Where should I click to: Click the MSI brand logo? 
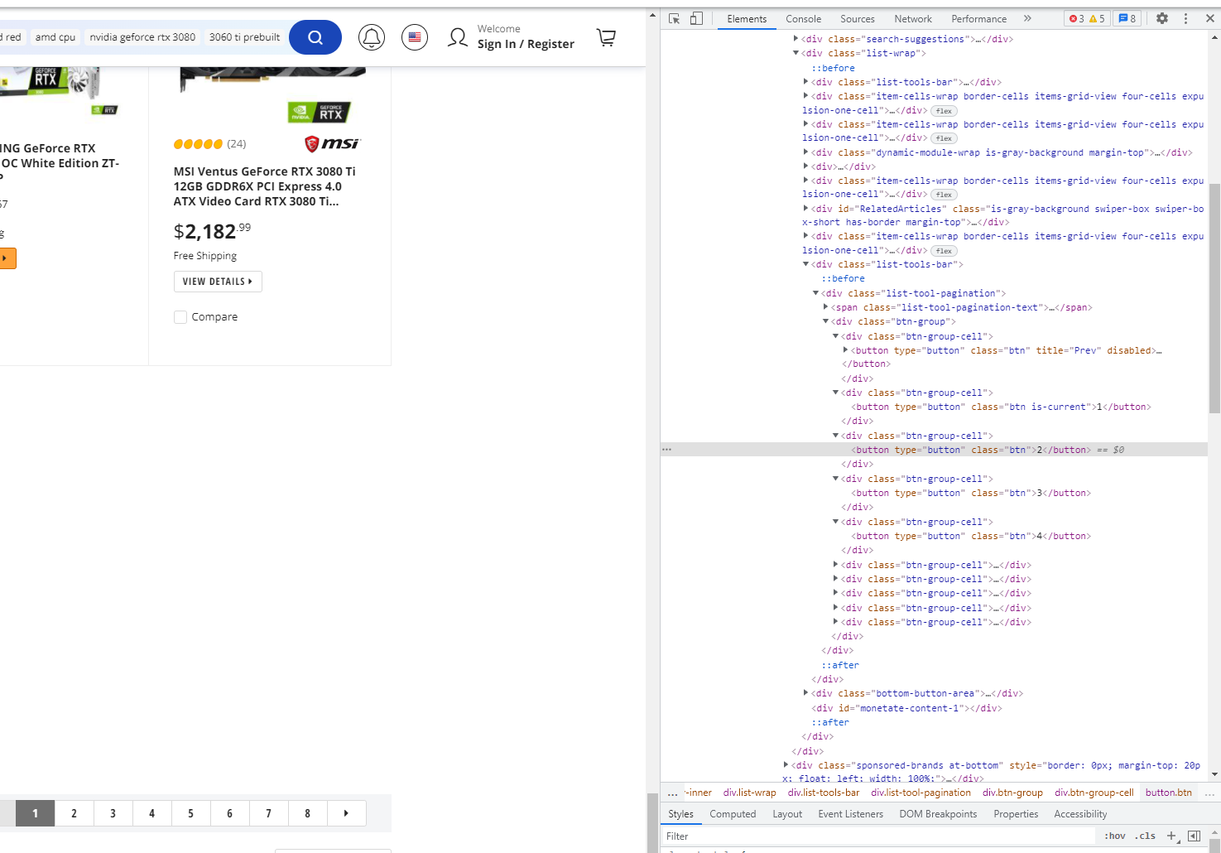click(332, 144)
